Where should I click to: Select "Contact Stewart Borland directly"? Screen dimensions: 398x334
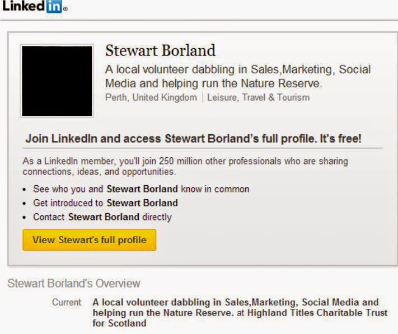coord(102,217)
